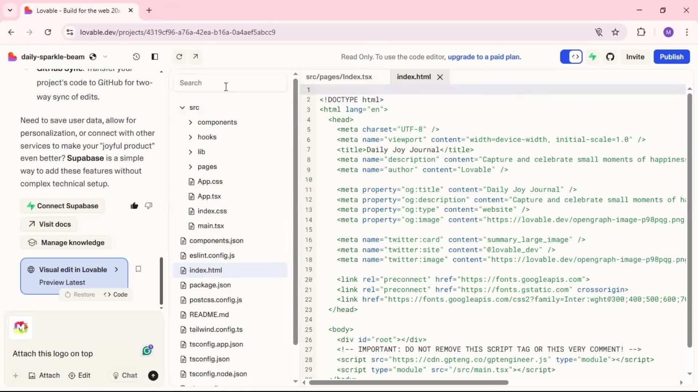Click Restore on the edit card
The image size is (698, 392).
pyautogui.click(x=80, y=294)
